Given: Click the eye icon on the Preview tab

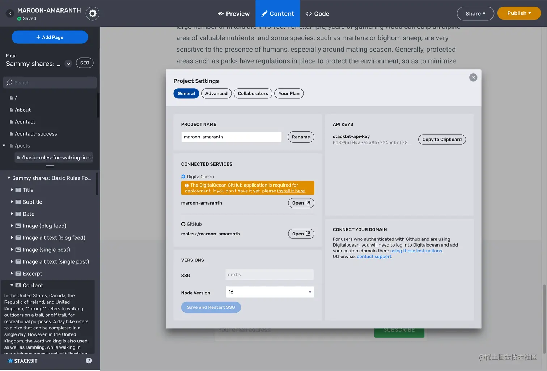Looking at the screenshot, I should tap(221, 13).
